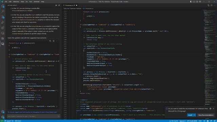
Task: Click the Ln 147 cursor position indicator
Action: pos(174,121)
